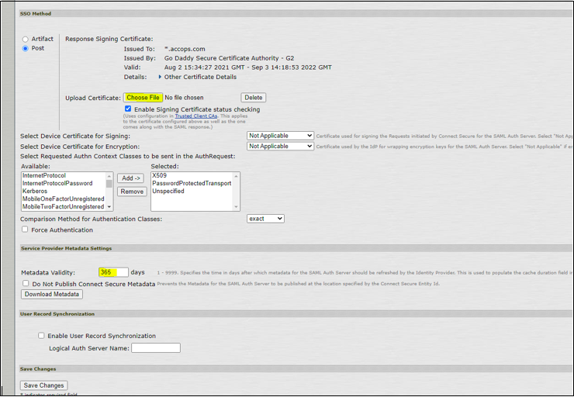Check Do Not Publish Connect Secure Metadata

(26, 284)
